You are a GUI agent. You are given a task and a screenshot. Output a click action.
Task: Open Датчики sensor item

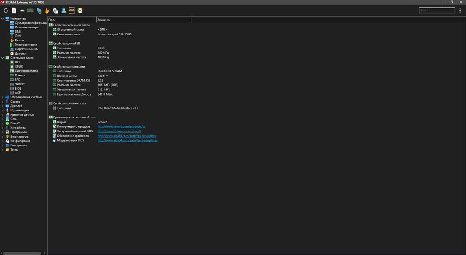coord(21,54)
